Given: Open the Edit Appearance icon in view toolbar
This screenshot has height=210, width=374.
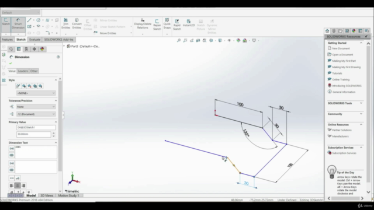Looking at the screenshot, I should point(238,40).
